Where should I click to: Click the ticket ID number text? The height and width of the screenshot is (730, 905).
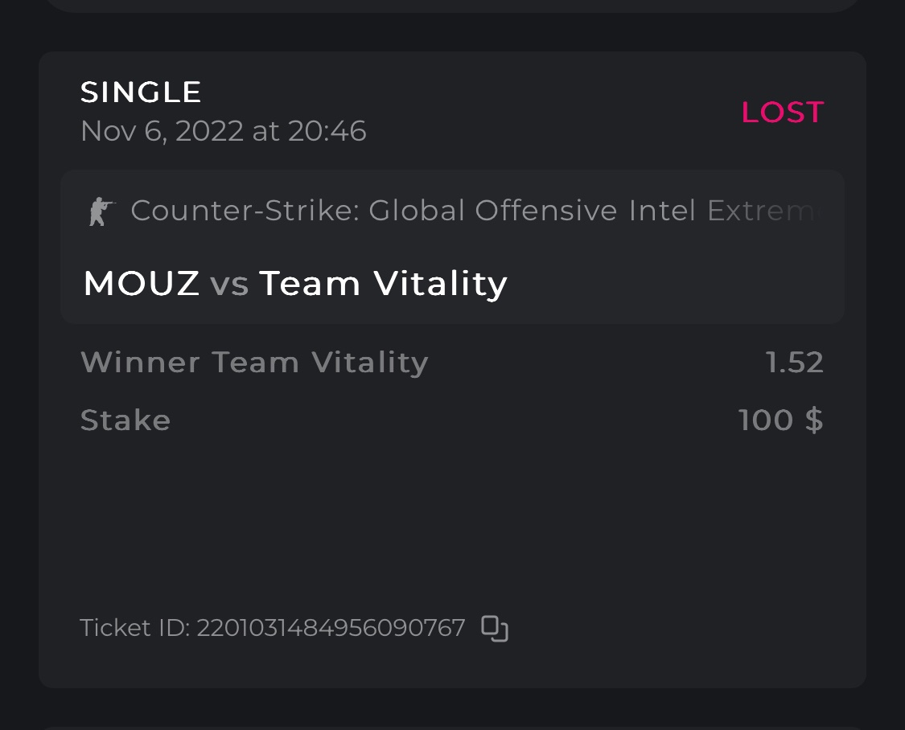click(x=331, y=628)
